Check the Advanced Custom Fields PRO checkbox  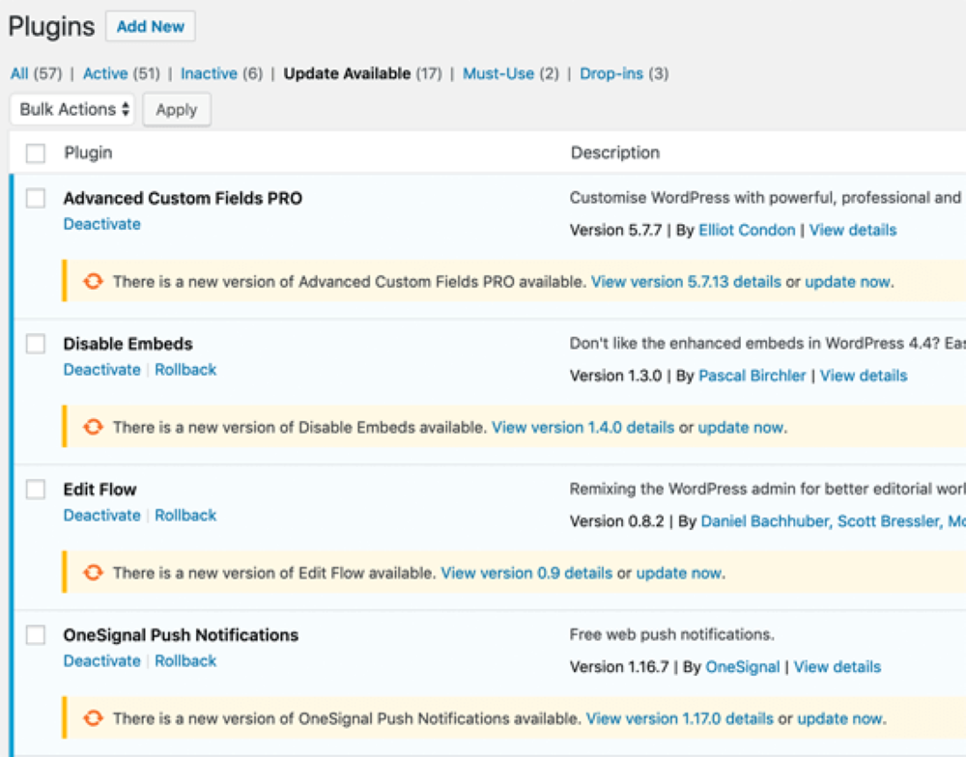(36, 198)
